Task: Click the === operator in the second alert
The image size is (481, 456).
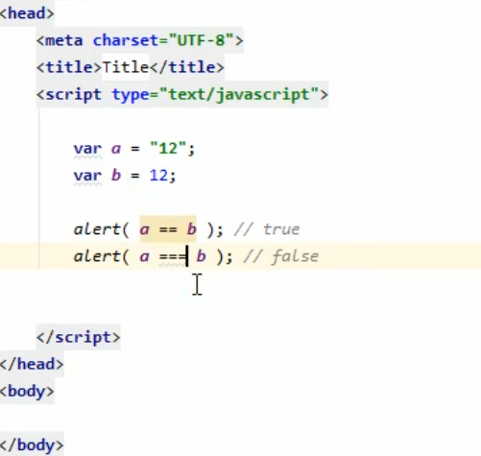Action: coord(173,256)
